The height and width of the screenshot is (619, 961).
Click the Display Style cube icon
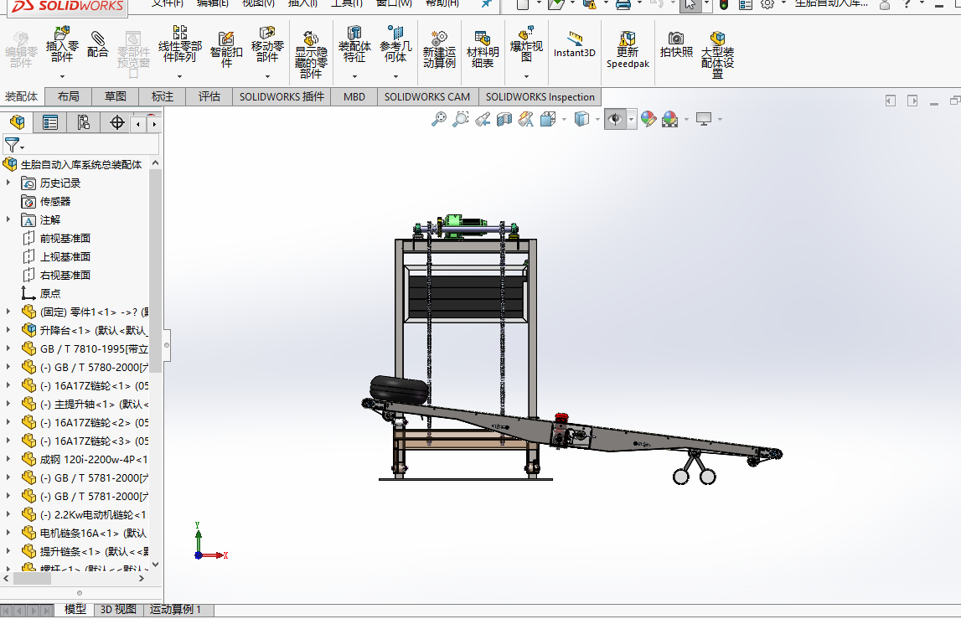[x=581, y=119]
